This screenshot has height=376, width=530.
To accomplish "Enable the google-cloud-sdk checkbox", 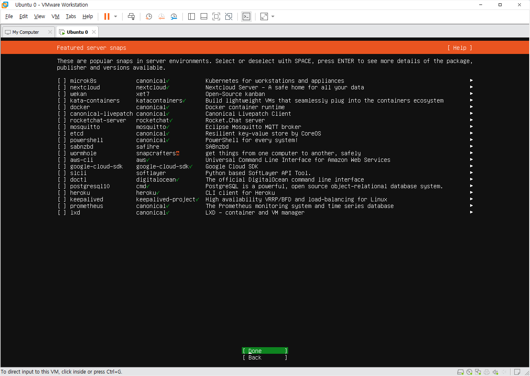I will [x=62, y=166].
